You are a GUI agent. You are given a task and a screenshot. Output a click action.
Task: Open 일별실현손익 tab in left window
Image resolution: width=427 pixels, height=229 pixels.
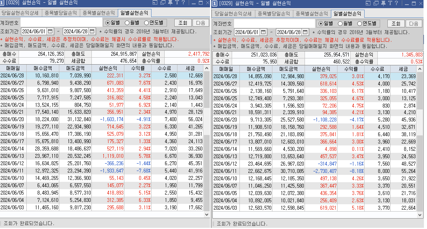coord(134,13)
